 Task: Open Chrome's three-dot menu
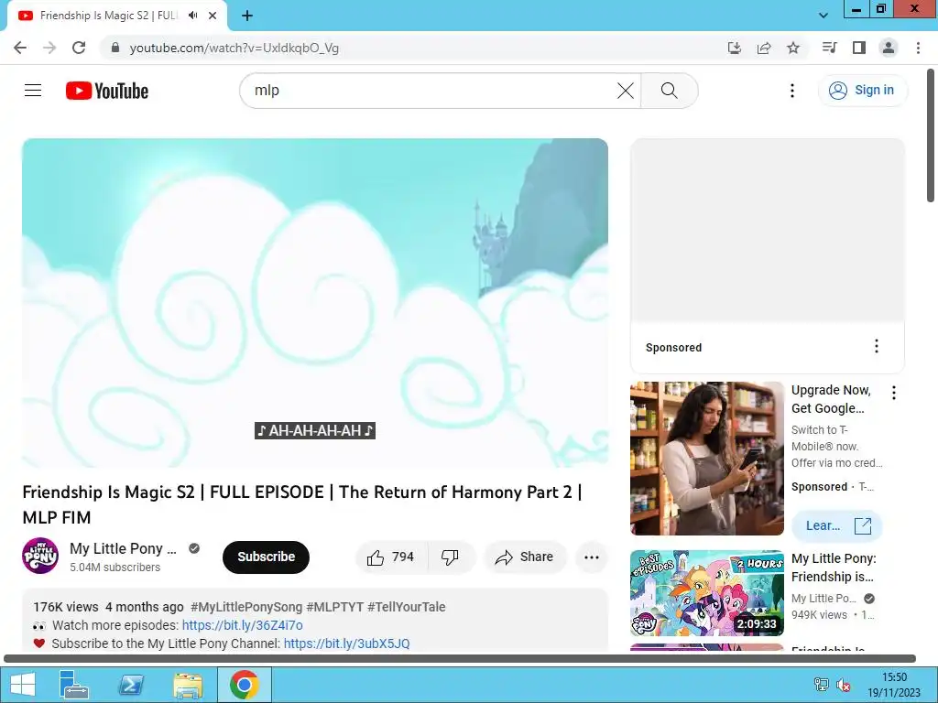point(918,48)
